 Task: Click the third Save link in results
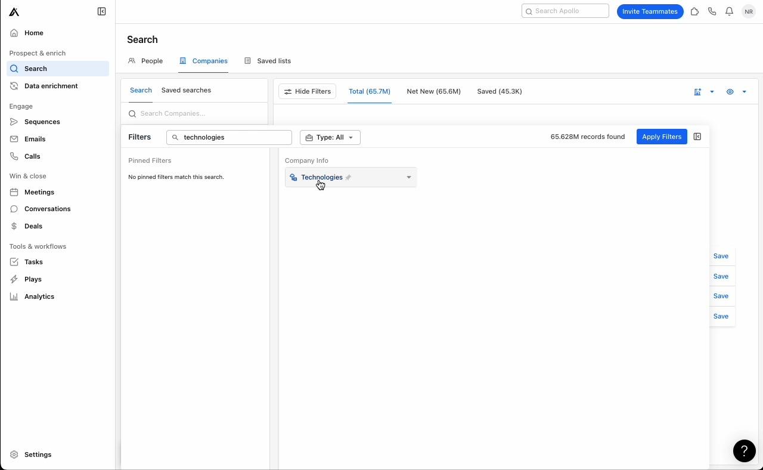721,296
